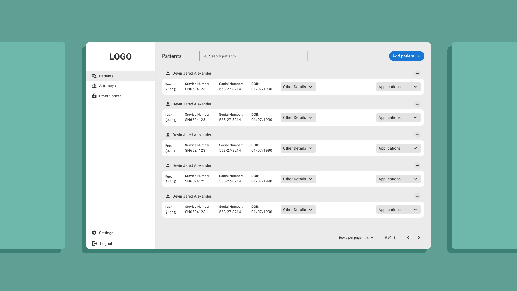
Task: Click the '1-5 of 13' pagination text
Action: point(389,238)
